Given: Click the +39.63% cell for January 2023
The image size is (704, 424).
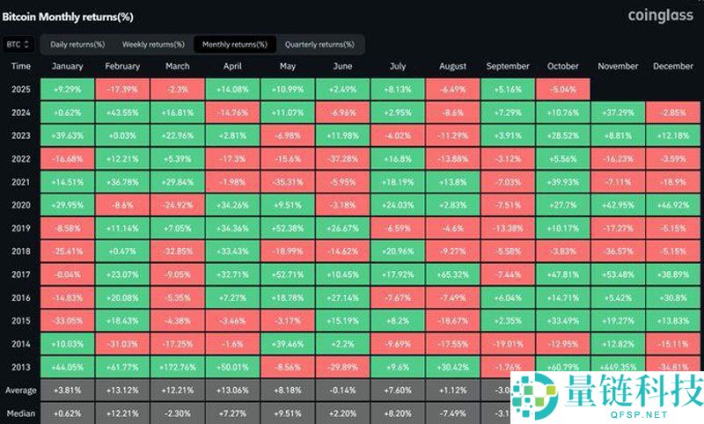Looking at the screenshot, I should coord(68,135).
